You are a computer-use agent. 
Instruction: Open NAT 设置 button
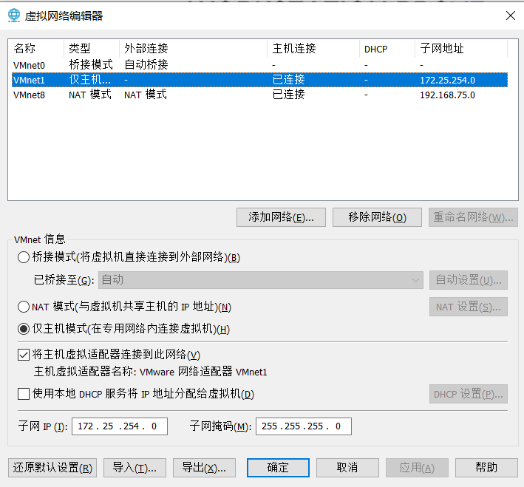(x=469, y=307)
